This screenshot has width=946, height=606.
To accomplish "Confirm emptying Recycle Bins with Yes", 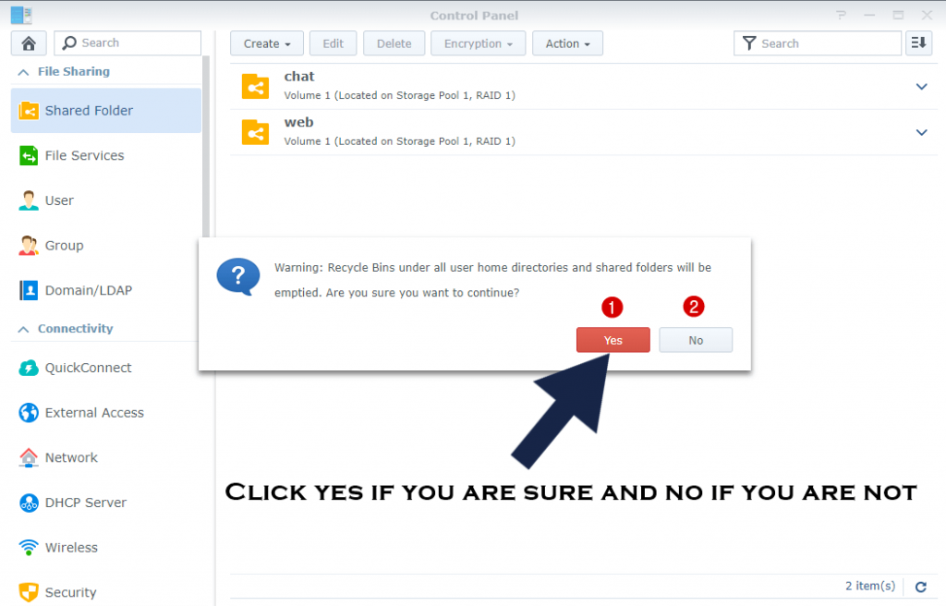I will pyautogui.click(x=612, y=340).
